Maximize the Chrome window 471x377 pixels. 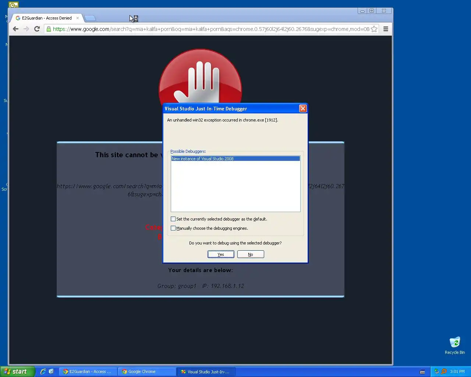point(372,11)
